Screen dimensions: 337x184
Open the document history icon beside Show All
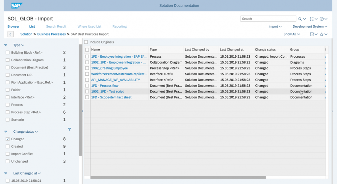[x=312, y=34]
